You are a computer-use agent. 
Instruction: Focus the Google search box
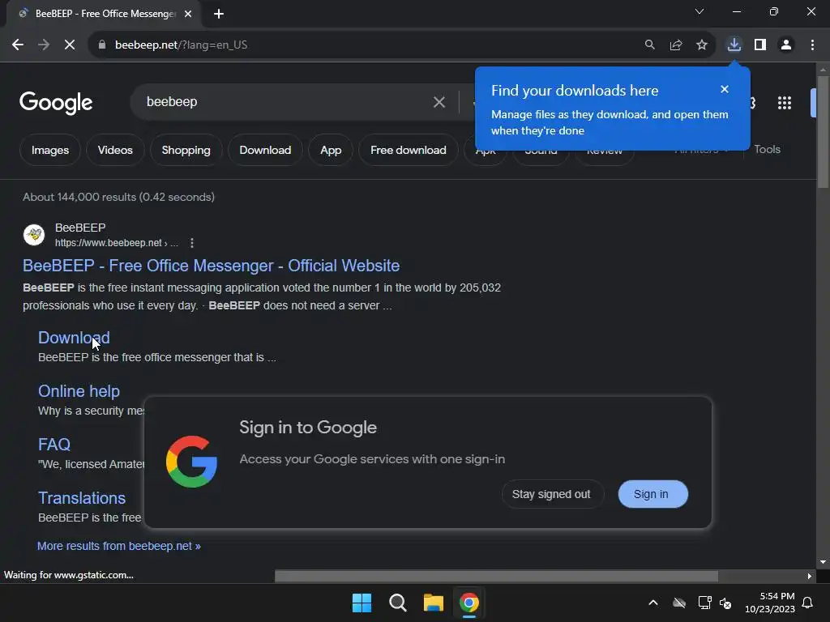coord(286,102)
